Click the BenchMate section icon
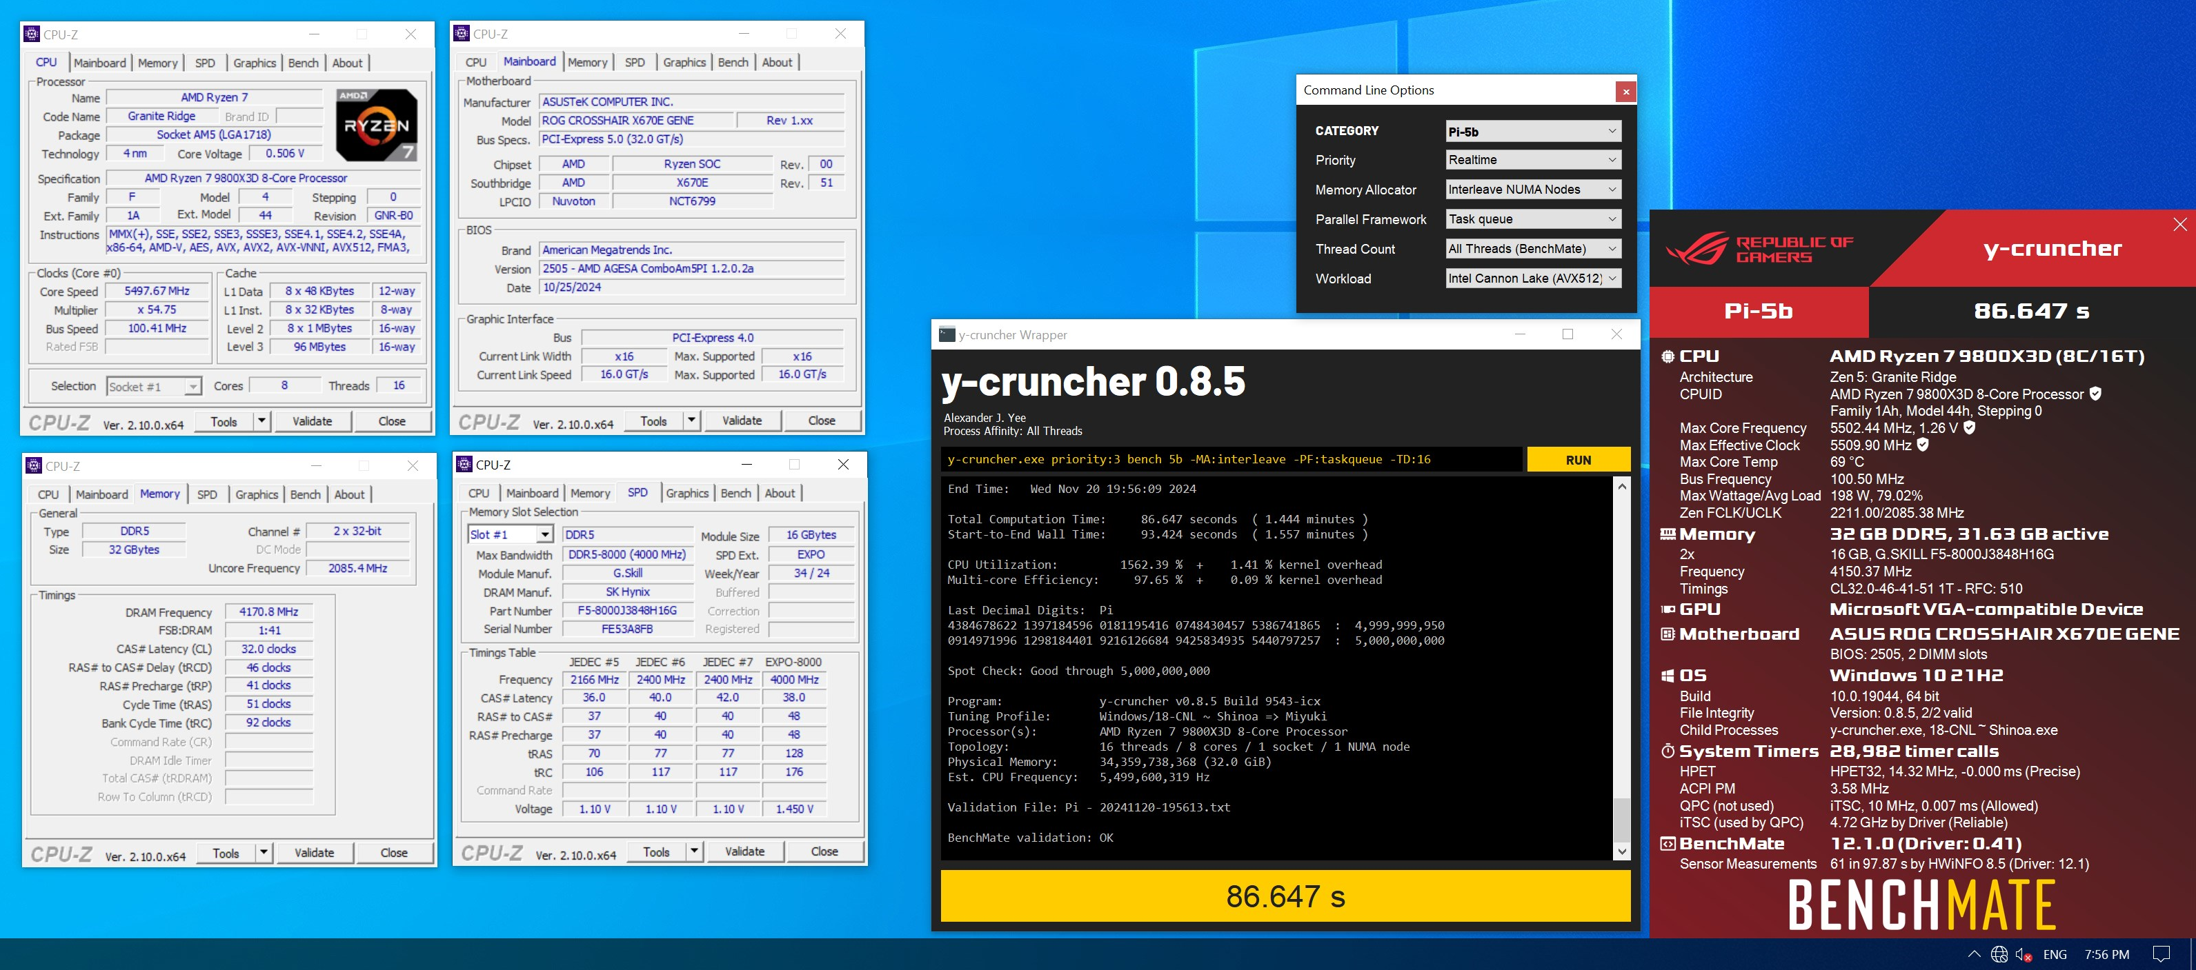Screen dimensions: 2196x970 pos(1668,844)
